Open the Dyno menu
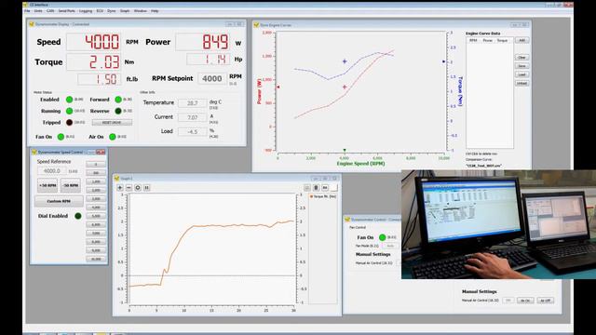The height and width of the screenshot is (335, 596). coord(112,11)
